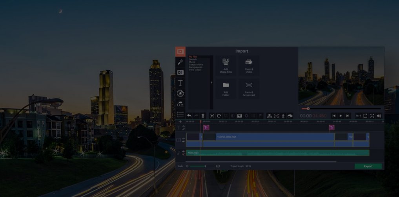Open the 16:9 aspect ratio dropdown

(x=359, y=116)
